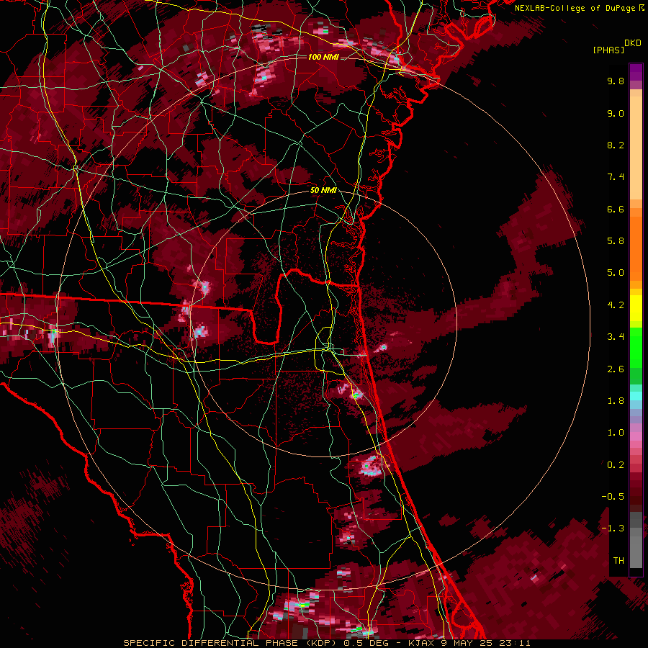Click the 9.0 scale value
648x648 pixels.
pyautogui.click(x=616, y=114)
